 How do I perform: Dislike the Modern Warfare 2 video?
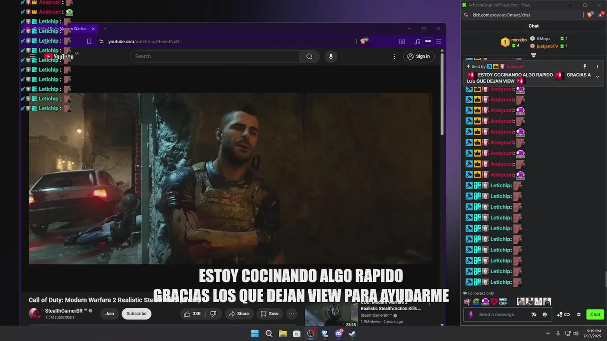coord(213,314)
